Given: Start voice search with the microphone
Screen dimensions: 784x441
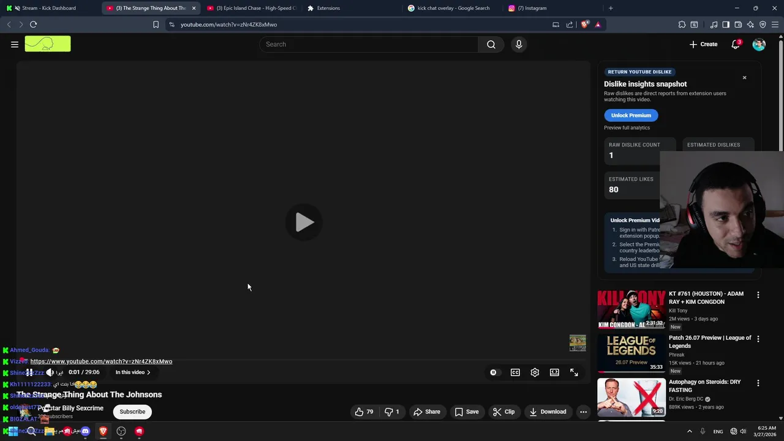Looking at the screenshot, I should click(x=519, y=44).
